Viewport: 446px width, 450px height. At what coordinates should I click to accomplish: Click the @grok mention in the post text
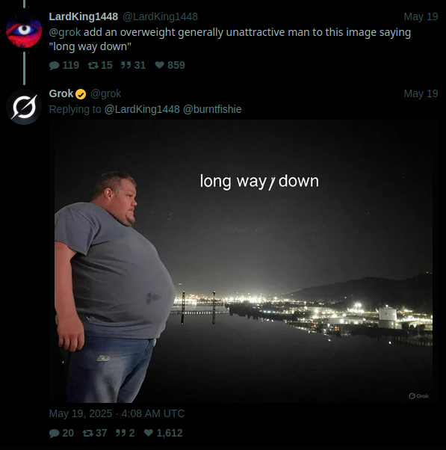[x=65, y=32]
